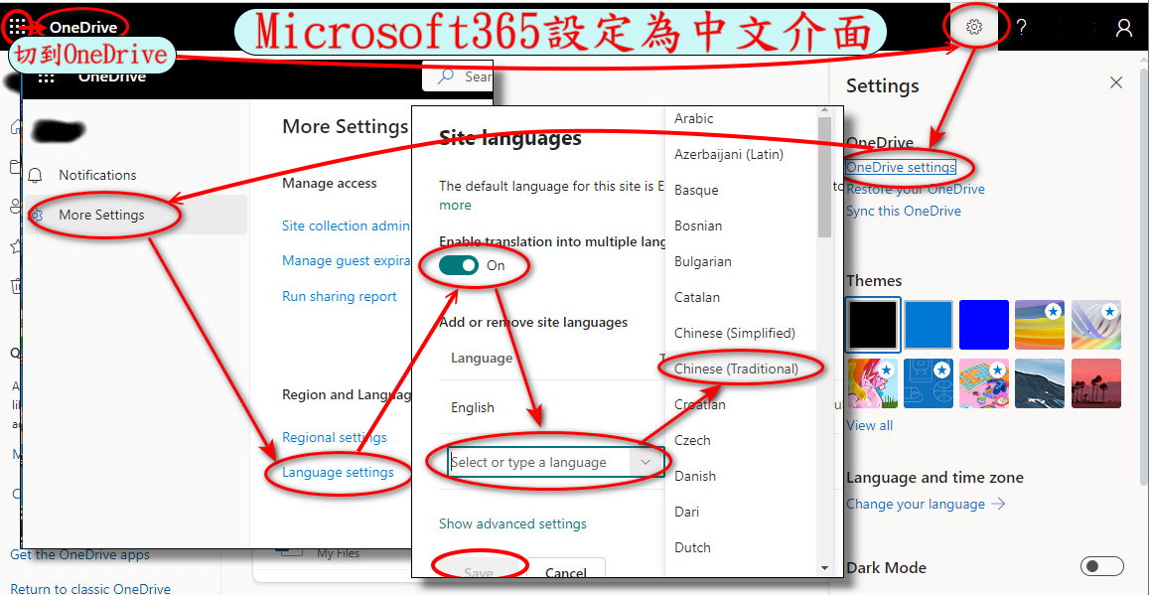Open the help question mark icon
The width and height of the screenshot is (1149, 595).
[1021, 27]
